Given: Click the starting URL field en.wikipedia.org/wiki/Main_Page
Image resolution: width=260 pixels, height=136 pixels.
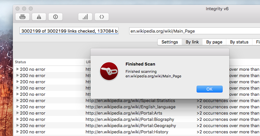Looking at the screenshot, I should pyautogui.click(x=195, y=31).
